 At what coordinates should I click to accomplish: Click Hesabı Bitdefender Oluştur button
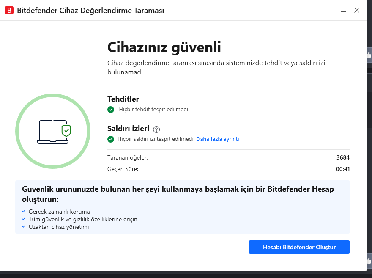(x=299, y=247)
